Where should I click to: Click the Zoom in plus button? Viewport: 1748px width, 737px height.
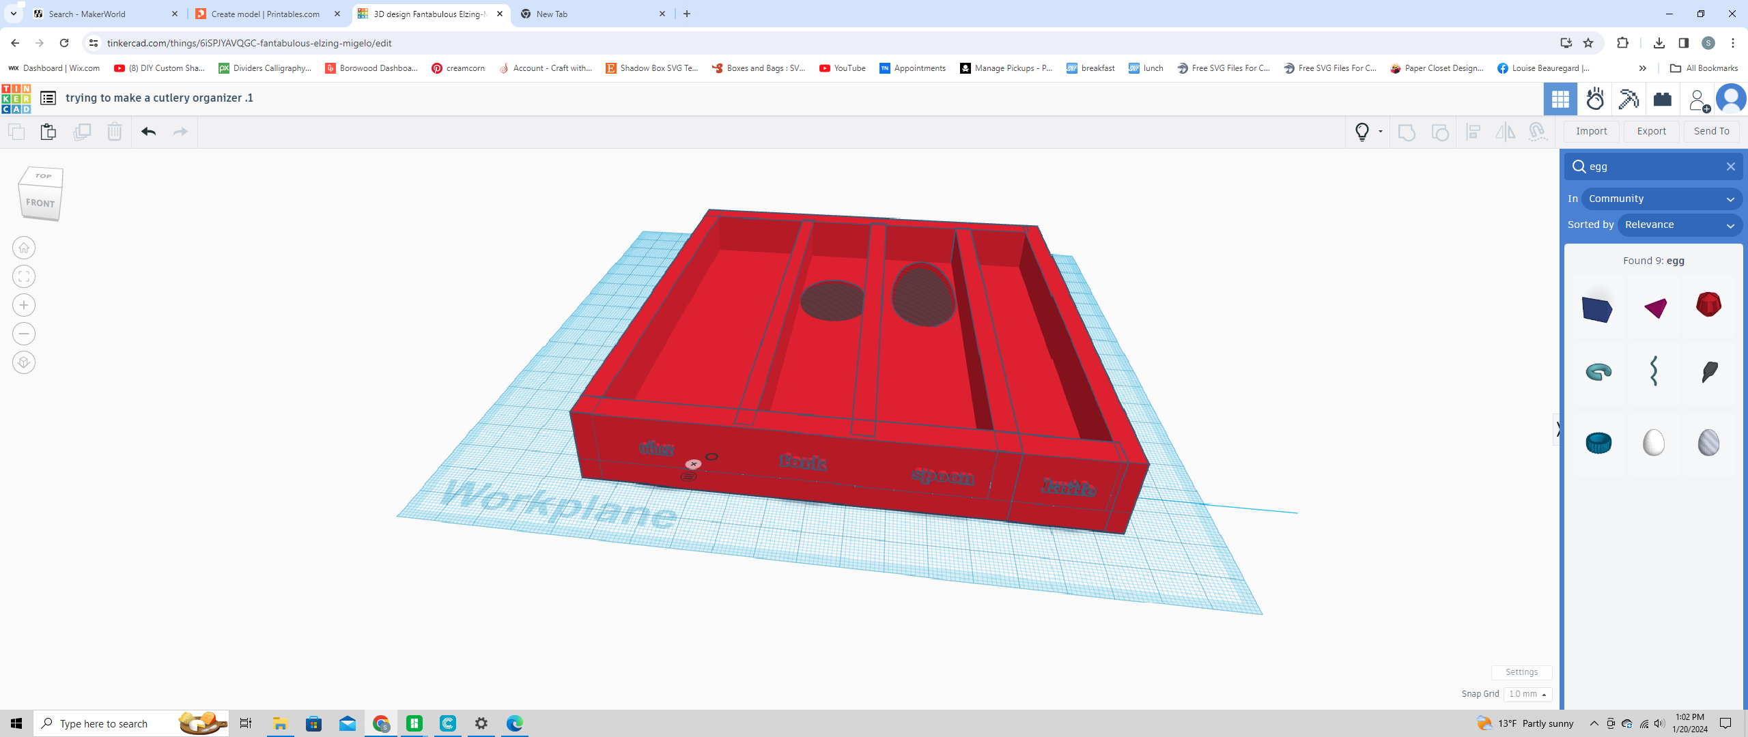pos(24,305)
